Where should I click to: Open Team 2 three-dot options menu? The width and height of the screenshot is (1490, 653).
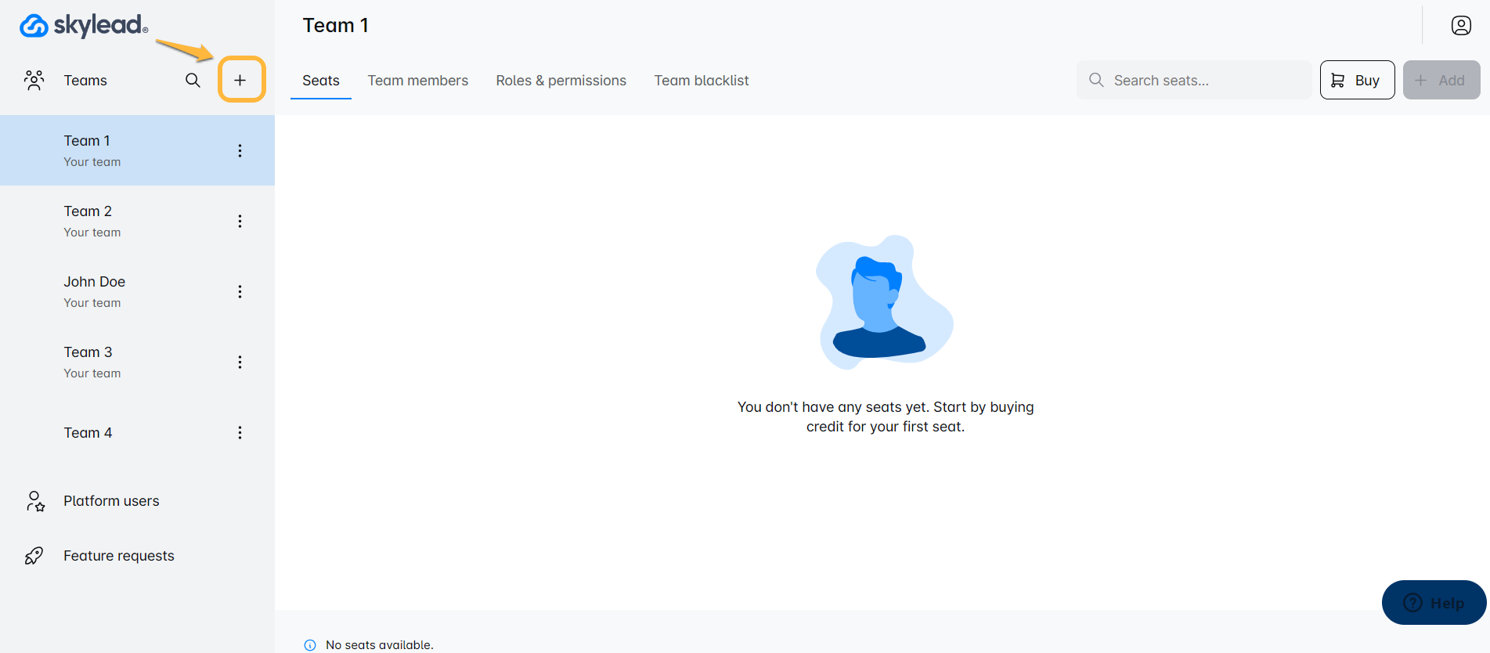coord(240,221)
